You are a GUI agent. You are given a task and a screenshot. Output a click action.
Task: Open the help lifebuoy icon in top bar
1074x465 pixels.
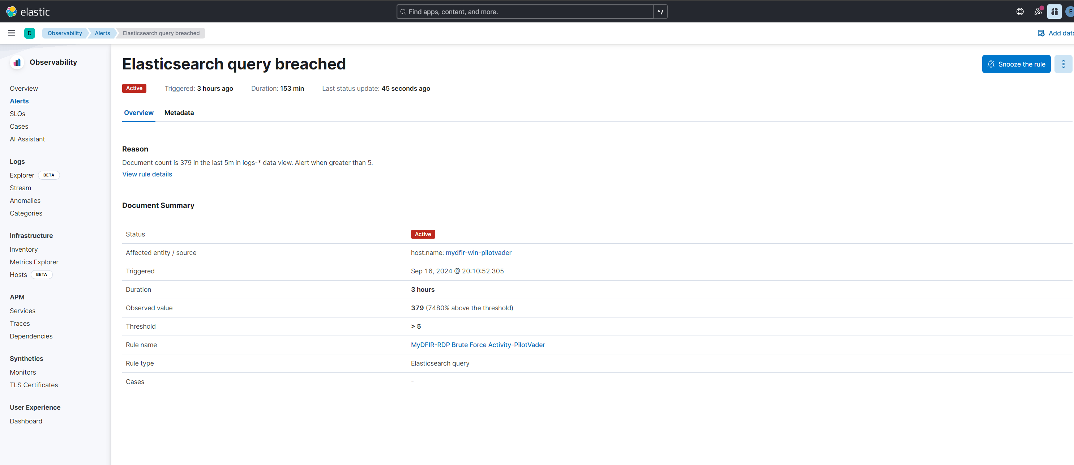(1020, 11)
